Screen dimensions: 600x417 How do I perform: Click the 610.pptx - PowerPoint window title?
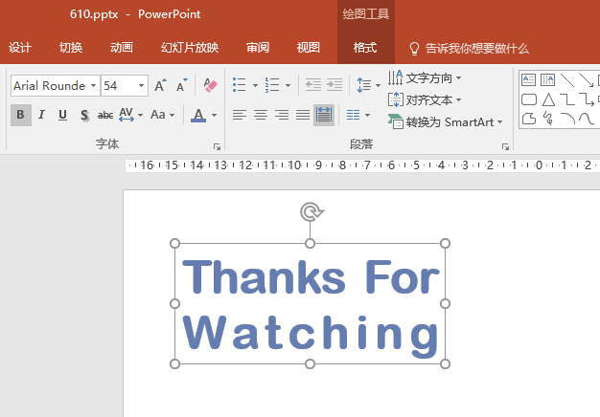click(135, 14)
